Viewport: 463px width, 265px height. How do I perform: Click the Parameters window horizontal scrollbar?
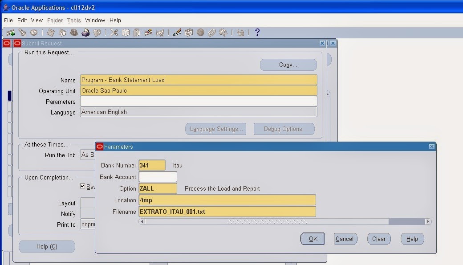(267, 221)
